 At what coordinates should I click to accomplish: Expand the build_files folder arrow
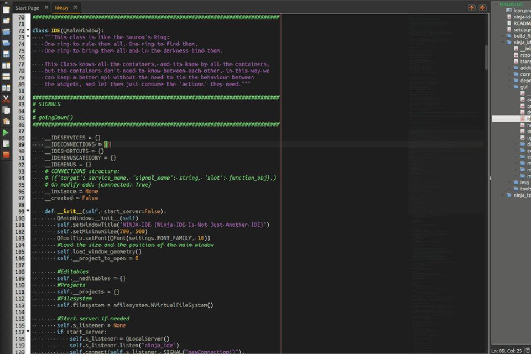pyautogui.click(x=503, y=36)
